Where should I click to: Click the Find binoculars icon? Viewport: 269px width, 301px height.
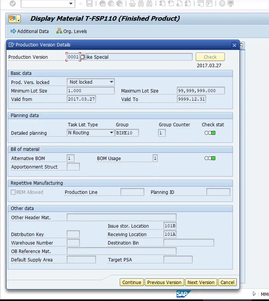click(x=140, y=3)
